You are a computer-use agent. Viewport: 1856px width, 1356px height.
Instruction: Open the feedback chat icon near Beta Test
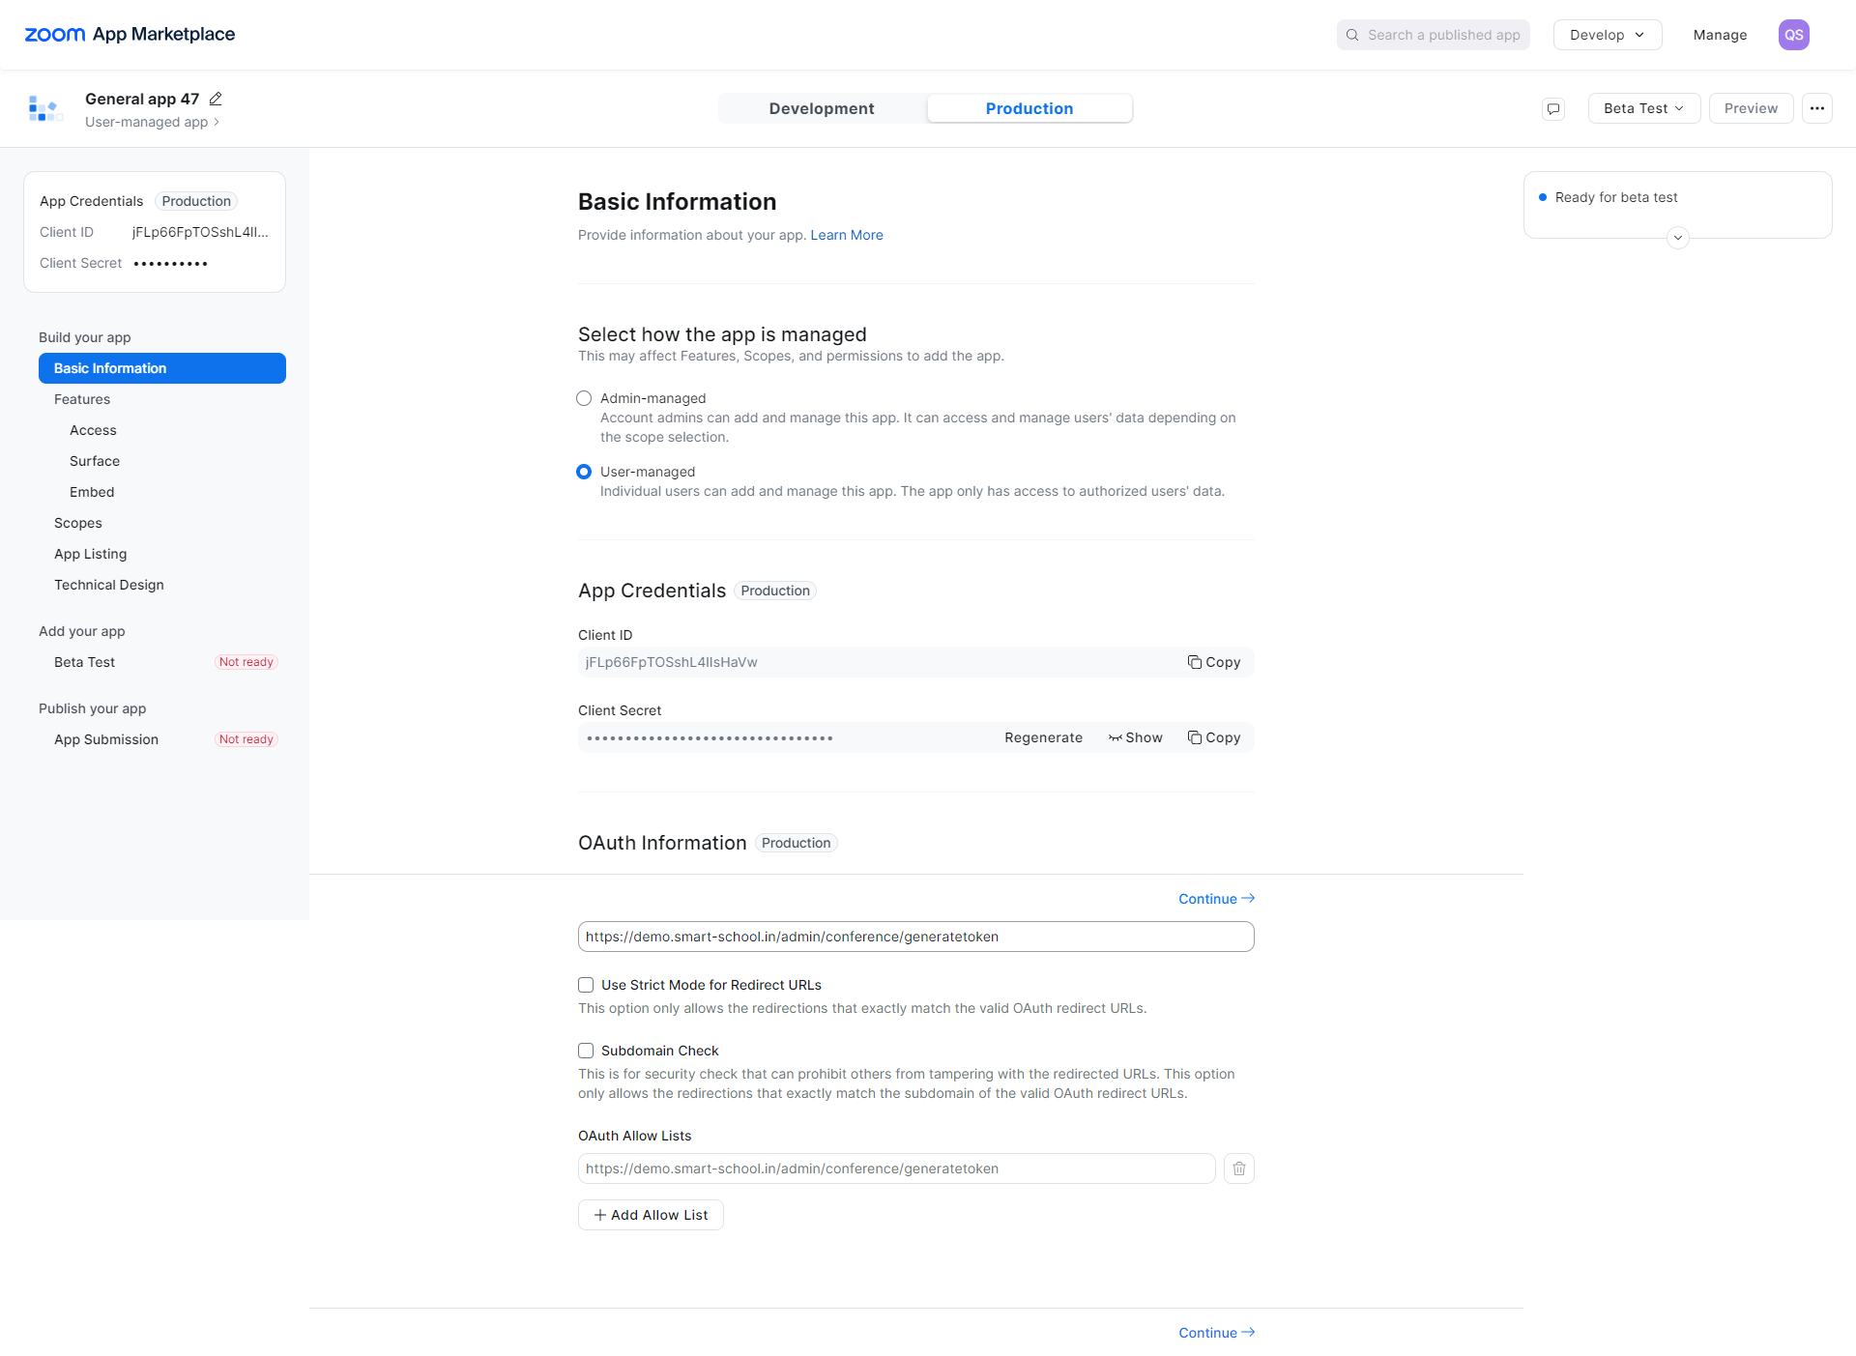click(x=1552, y=108)
